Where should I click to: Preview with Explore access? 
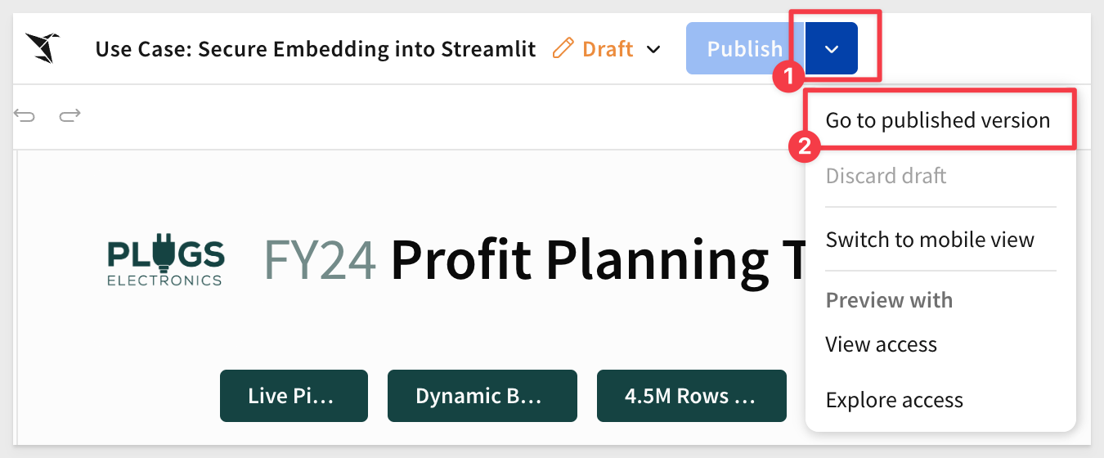coord(895,400)
